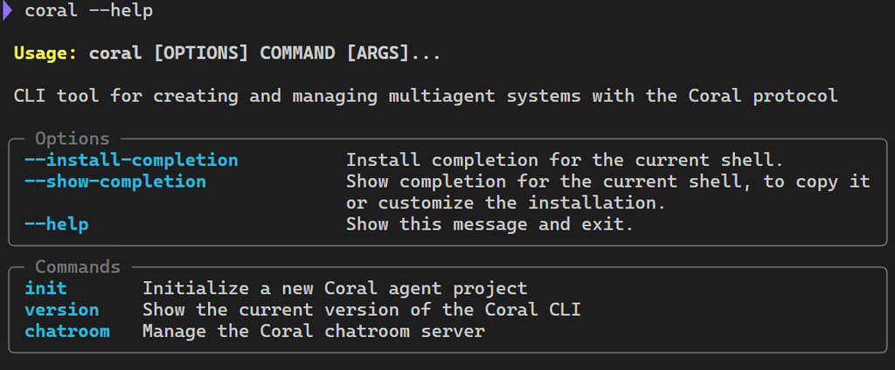Viewport: 895px width, 370px height.
Task: Click the purple prompt arrow icon
Action: 7,10
